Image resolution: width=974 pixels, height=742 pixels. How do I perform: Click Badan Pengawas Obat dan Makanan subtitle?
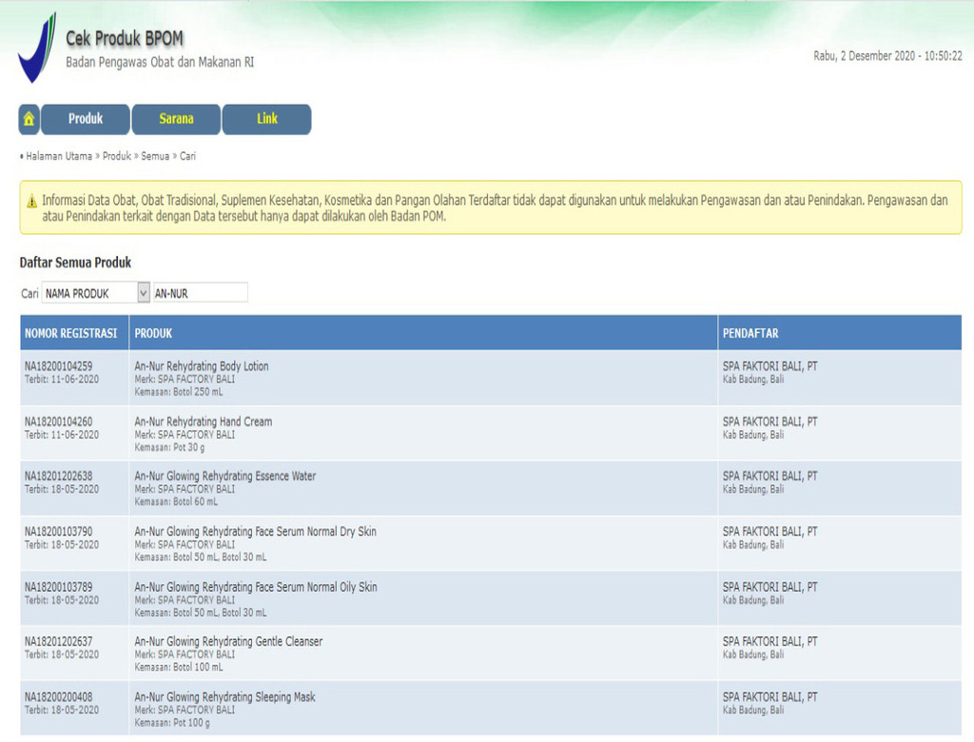pyautogui.click(x=160, y=62)
